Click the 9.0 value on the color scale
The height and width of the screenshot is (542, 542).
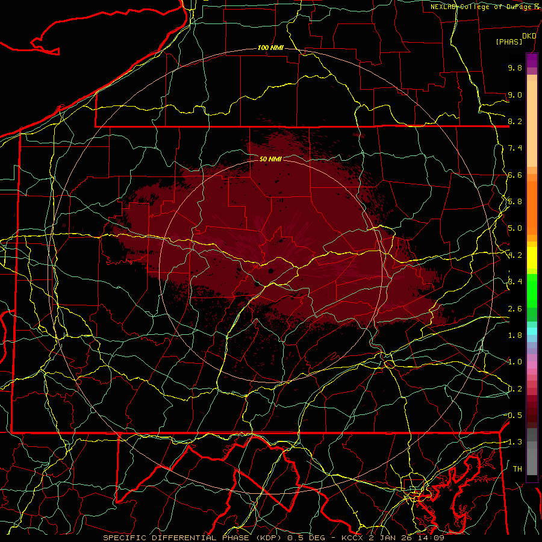515,95
